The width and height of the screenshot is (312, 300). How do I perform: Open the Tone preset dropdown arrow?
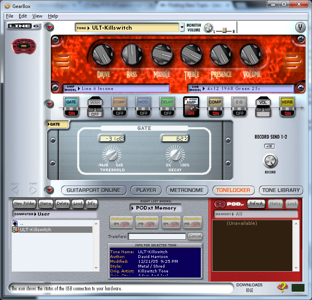point(182,28)
